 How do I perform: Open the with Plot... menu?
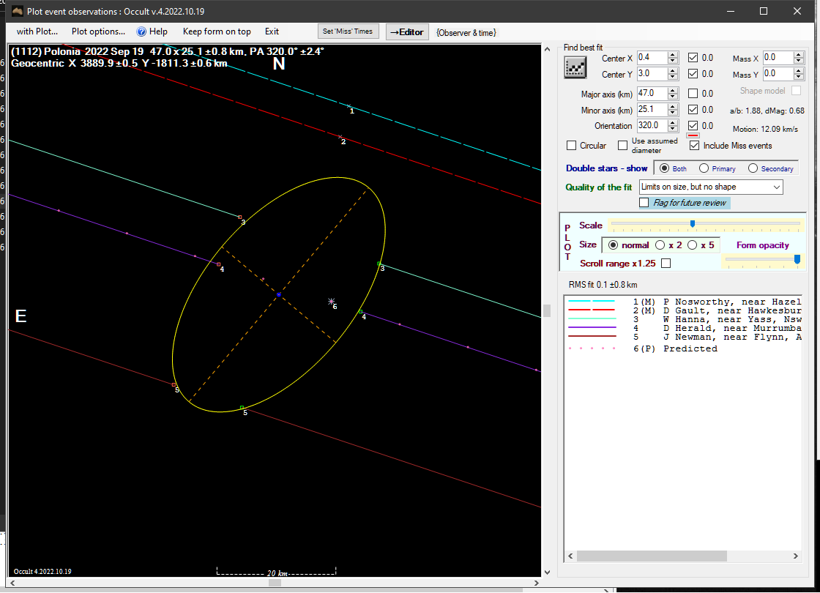pos(37,31)
